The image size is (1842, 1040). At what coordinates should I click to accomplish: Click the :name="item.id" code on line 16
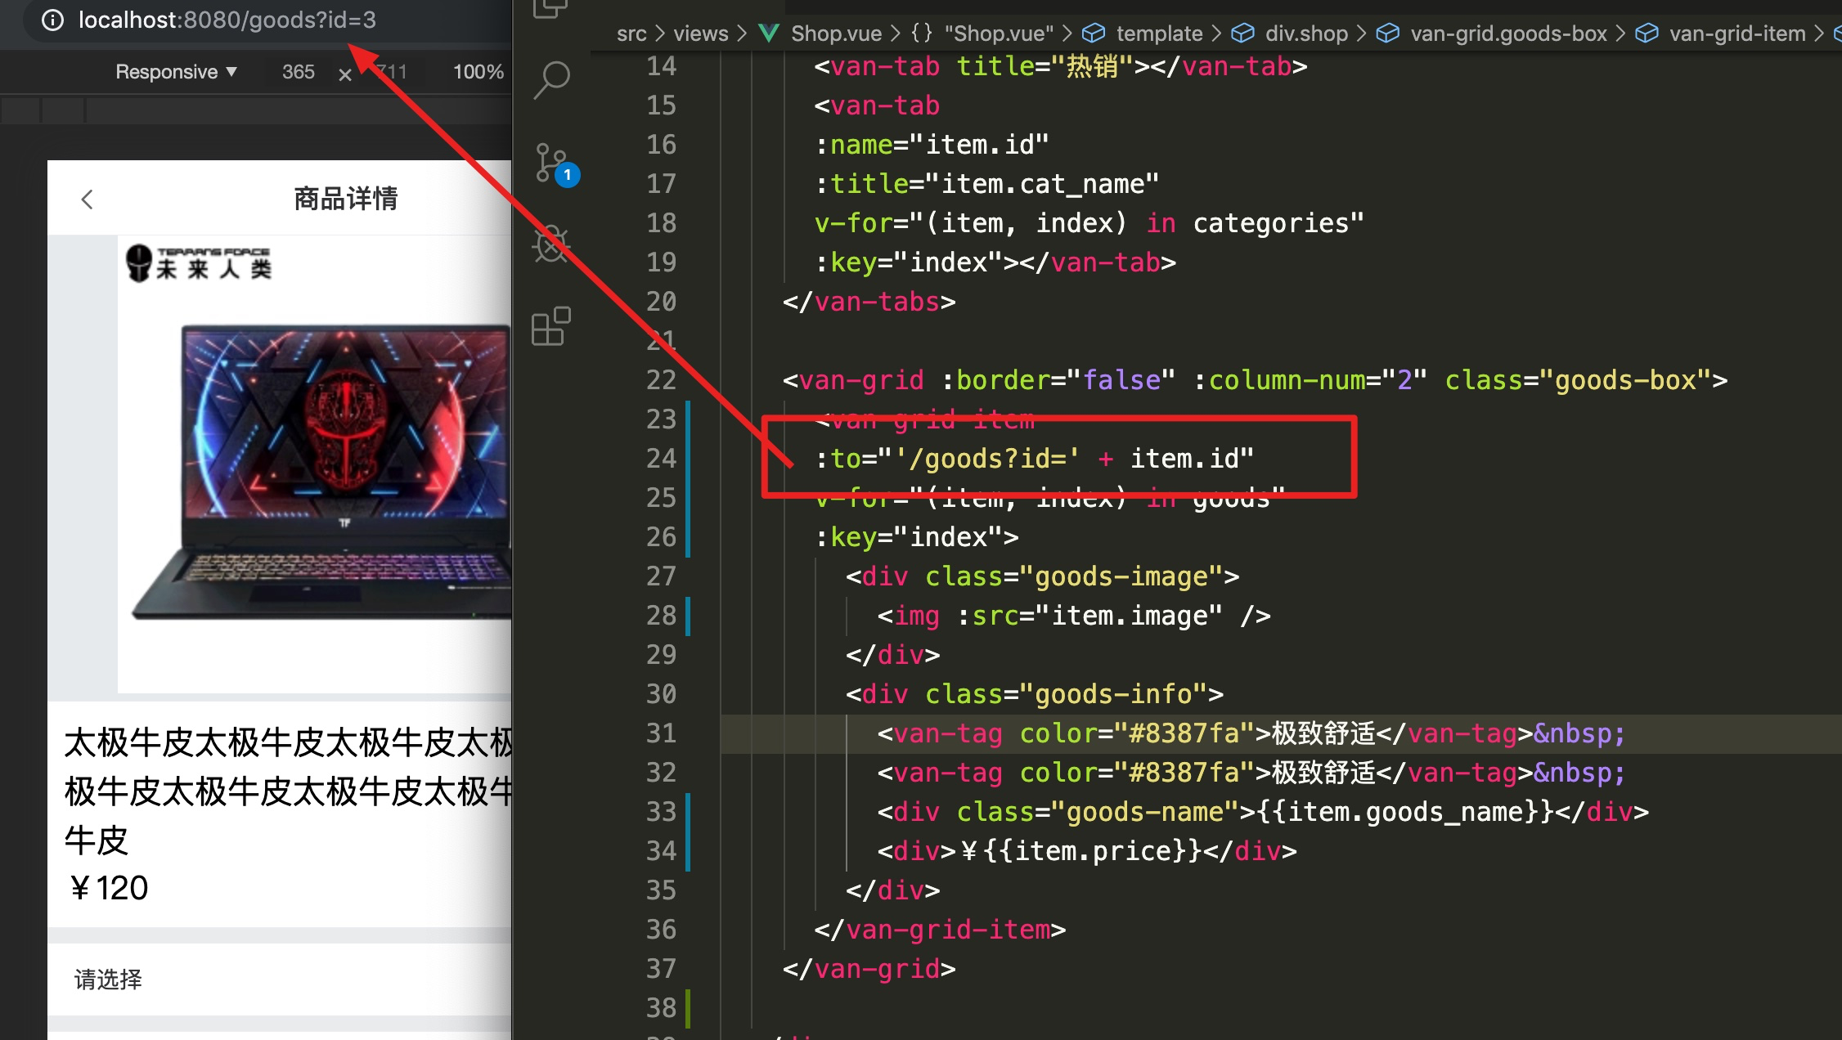[x=932, y=145]
